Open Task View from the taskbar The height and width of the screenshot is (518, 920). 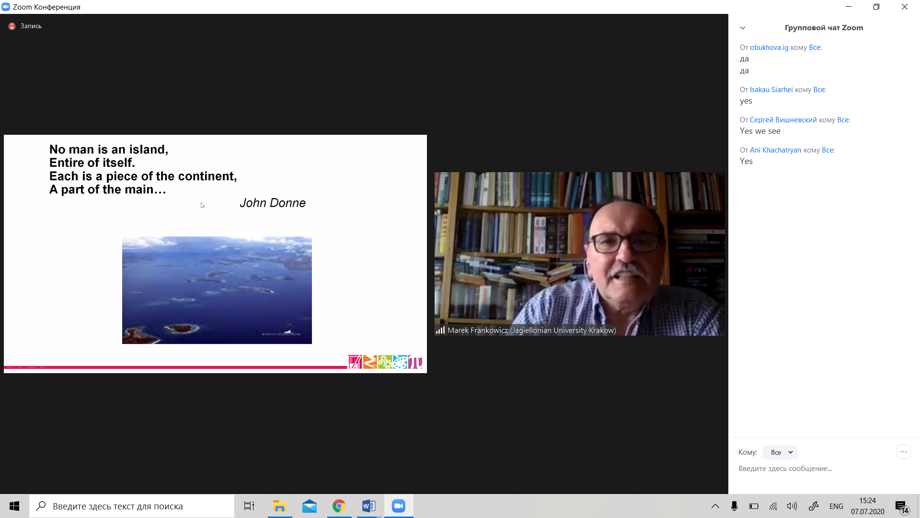tap(249, 506)
